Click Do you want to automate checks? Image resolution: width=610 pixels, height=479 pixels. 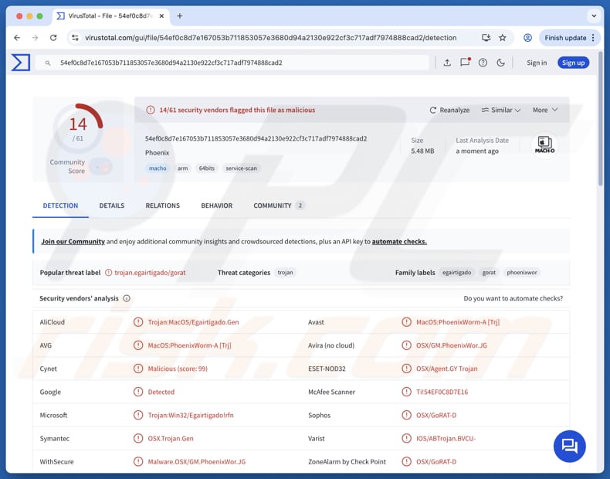pos(513,298)
